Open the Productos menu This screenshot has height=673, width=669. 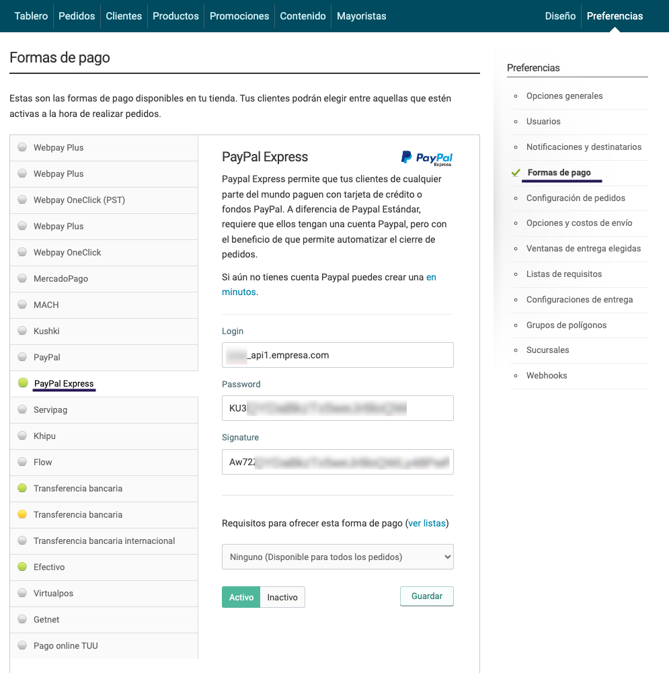175,16
